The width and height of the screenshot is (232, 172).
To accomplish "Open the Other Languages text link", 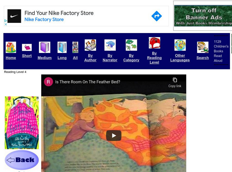I will tap(180, 58).
